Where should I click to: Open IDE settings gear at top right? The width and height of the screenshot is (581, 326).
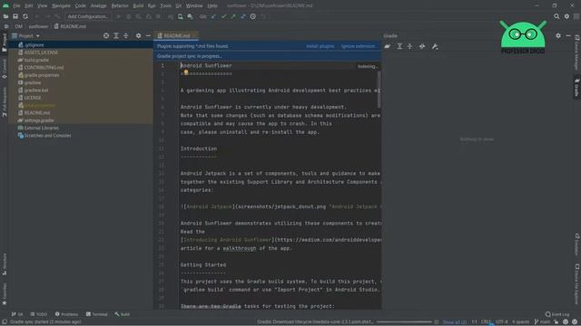(566, 16)
